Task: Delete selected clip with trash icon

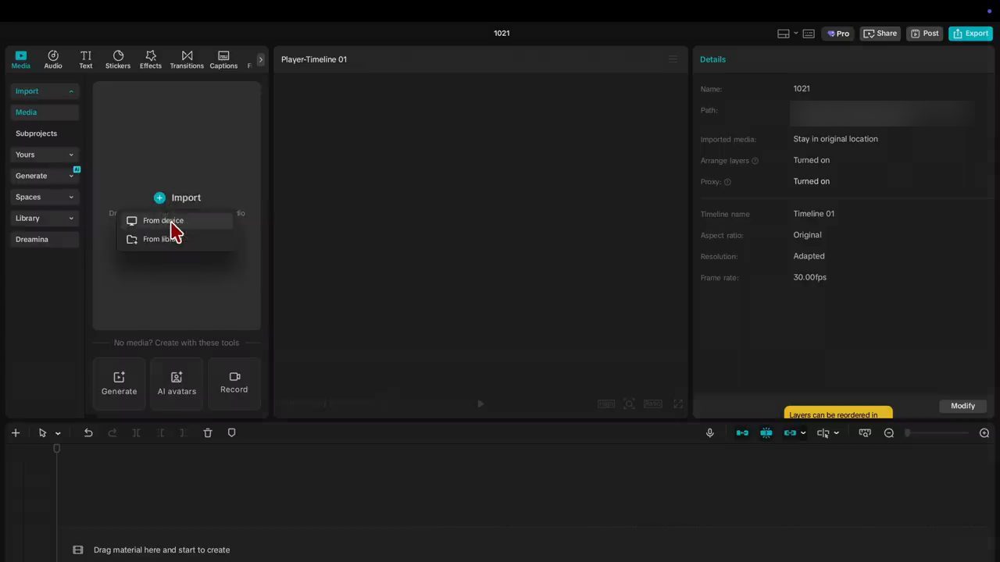Action: 208,433
